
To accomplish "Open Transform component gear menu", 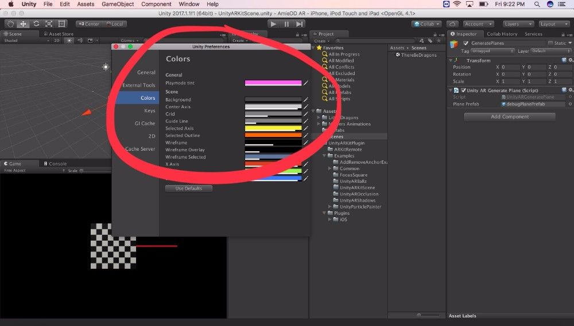I will click(571, 60).
